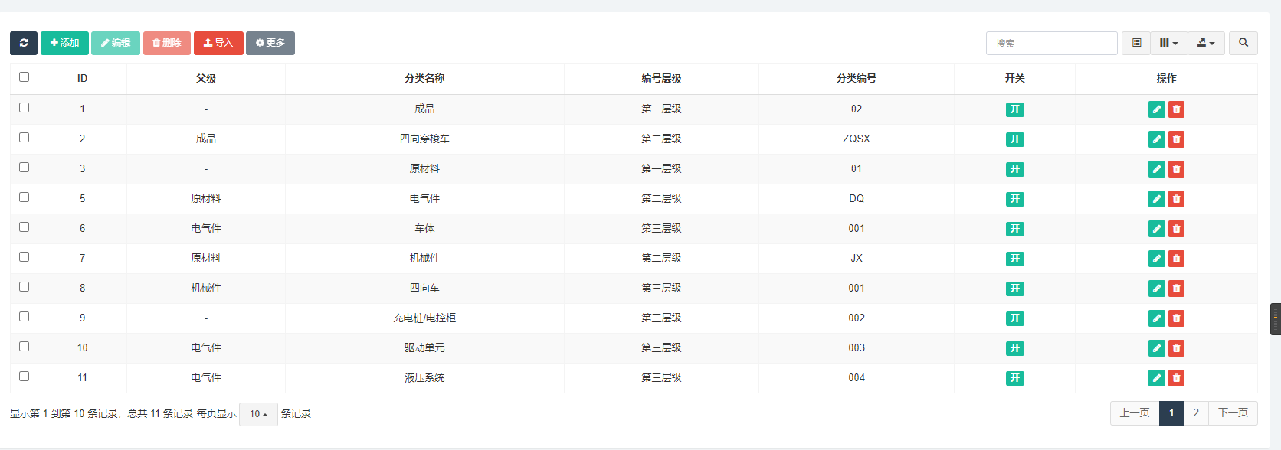1281x450 pixels.
Task: Click the red 导入 import button
Action: point(218,43)
